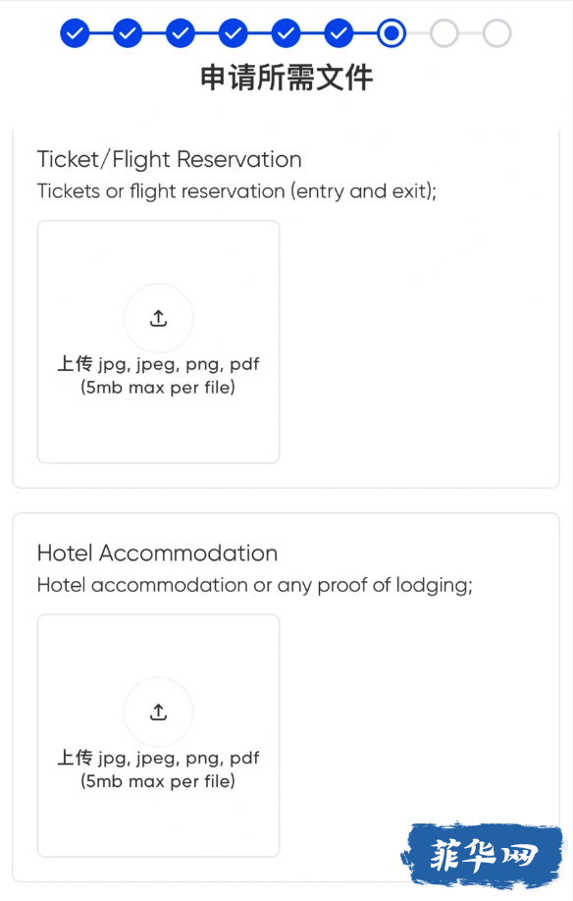Click the upload icon under Hotel Accommodation
This screenshot has height=901, width=573.
coord(159,712)
